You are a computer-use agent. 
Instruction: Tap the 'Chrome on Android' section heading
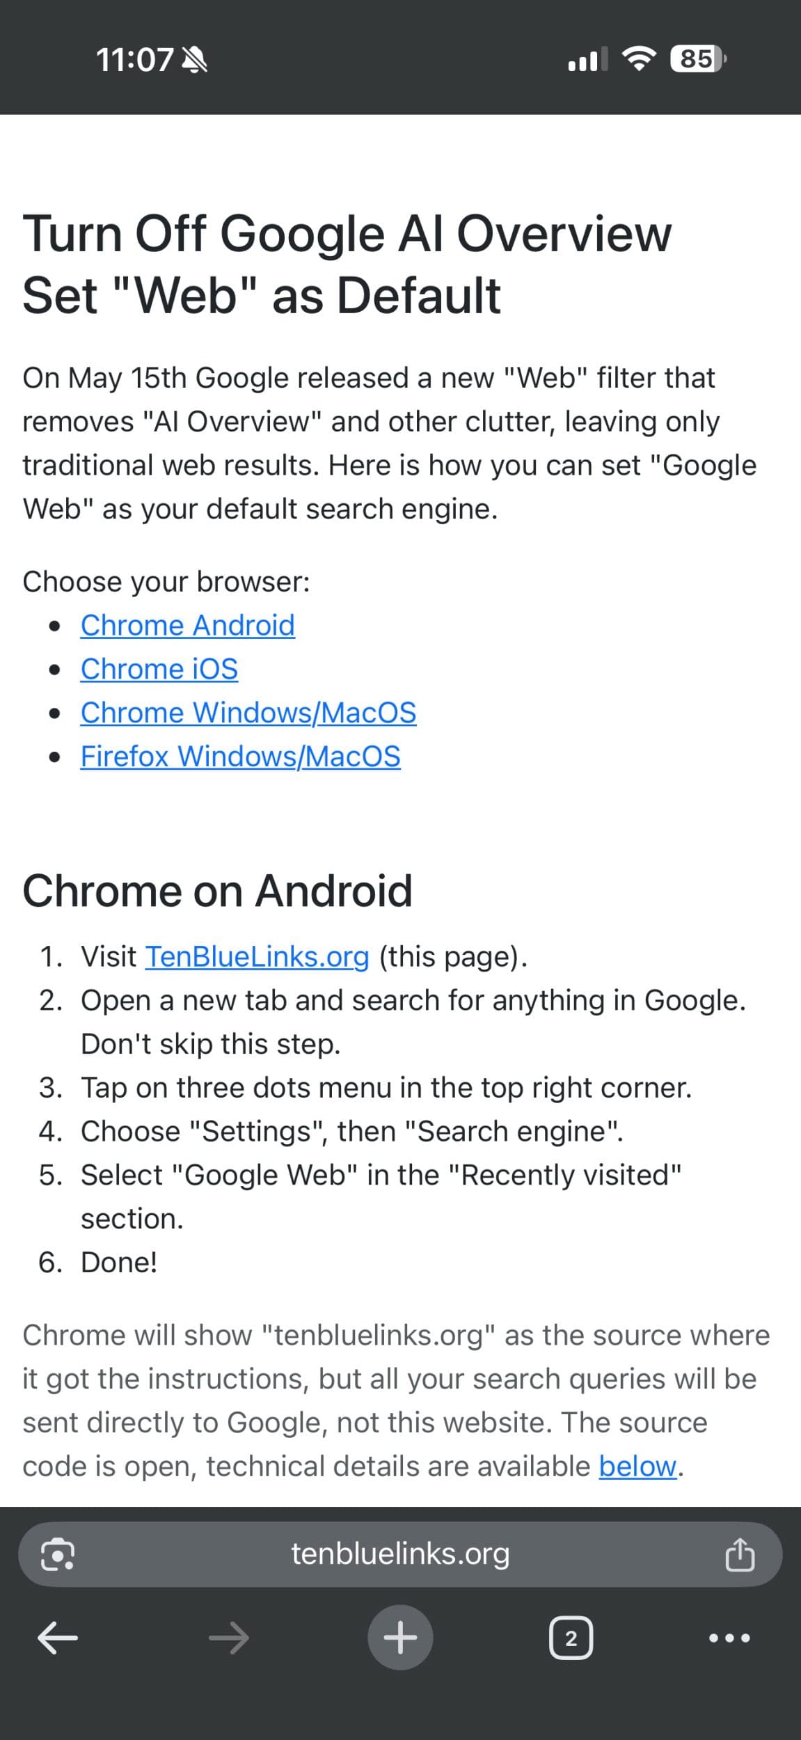(218, 891)
